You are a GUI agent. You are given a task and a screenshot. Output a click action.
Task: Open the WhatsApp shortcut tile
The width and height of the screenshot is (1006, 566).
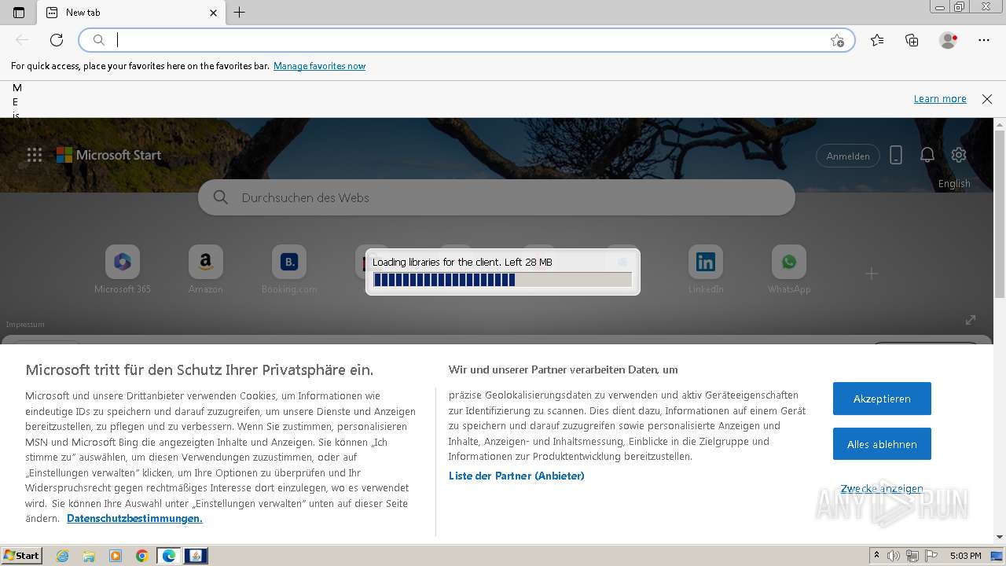click(x=789, y=270)
